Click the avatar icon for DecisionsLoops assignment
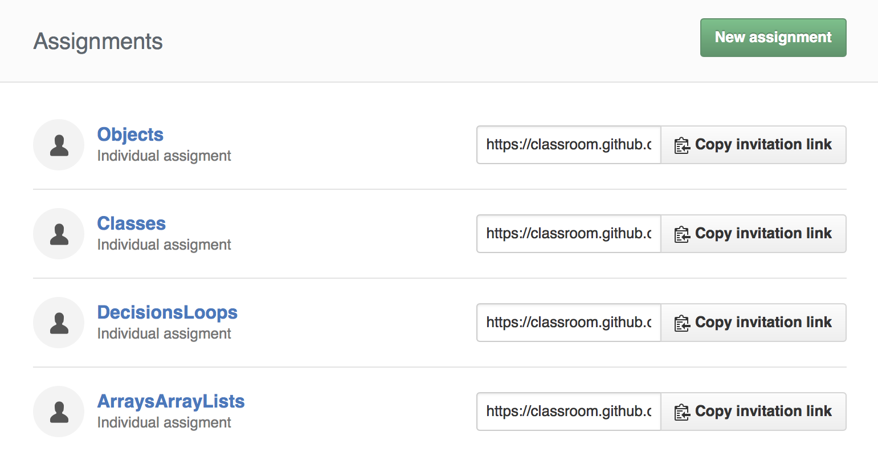The image size is (878, 452). pos(59,323)
